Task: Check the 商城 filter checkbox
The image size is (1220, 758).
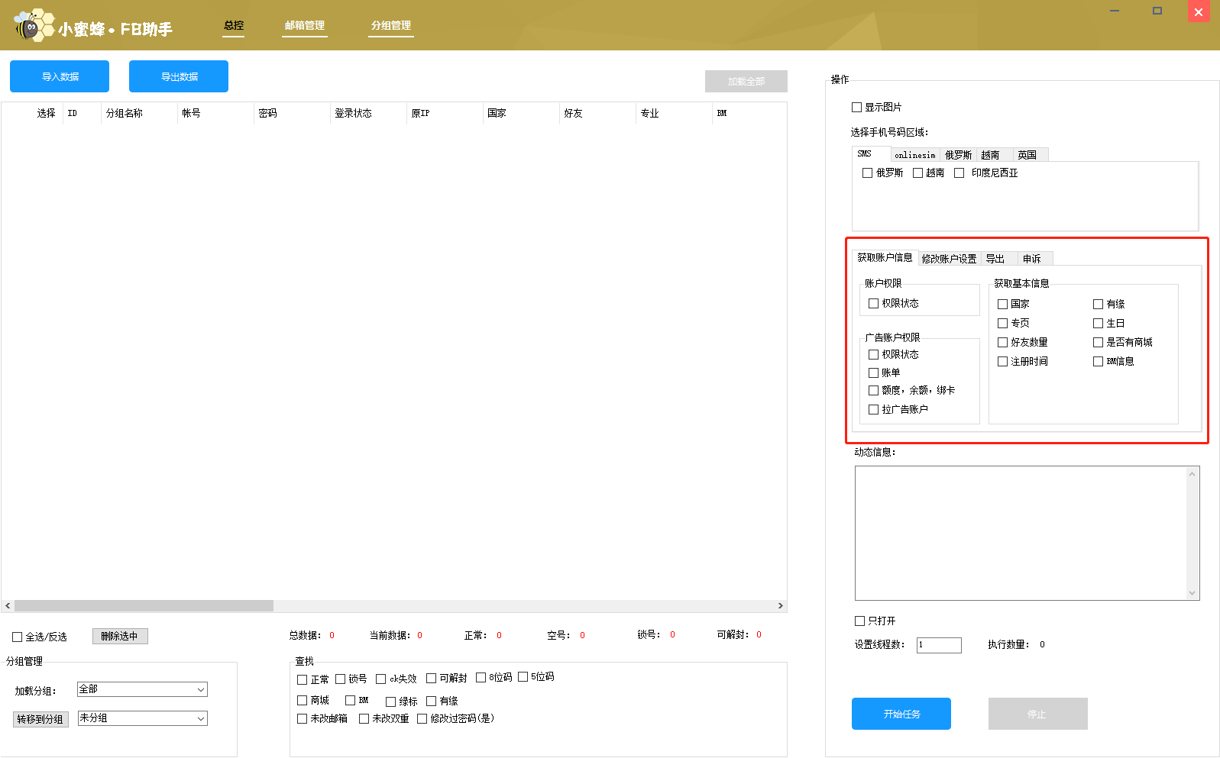Action: pyautogui.click(x=302, y=700)
